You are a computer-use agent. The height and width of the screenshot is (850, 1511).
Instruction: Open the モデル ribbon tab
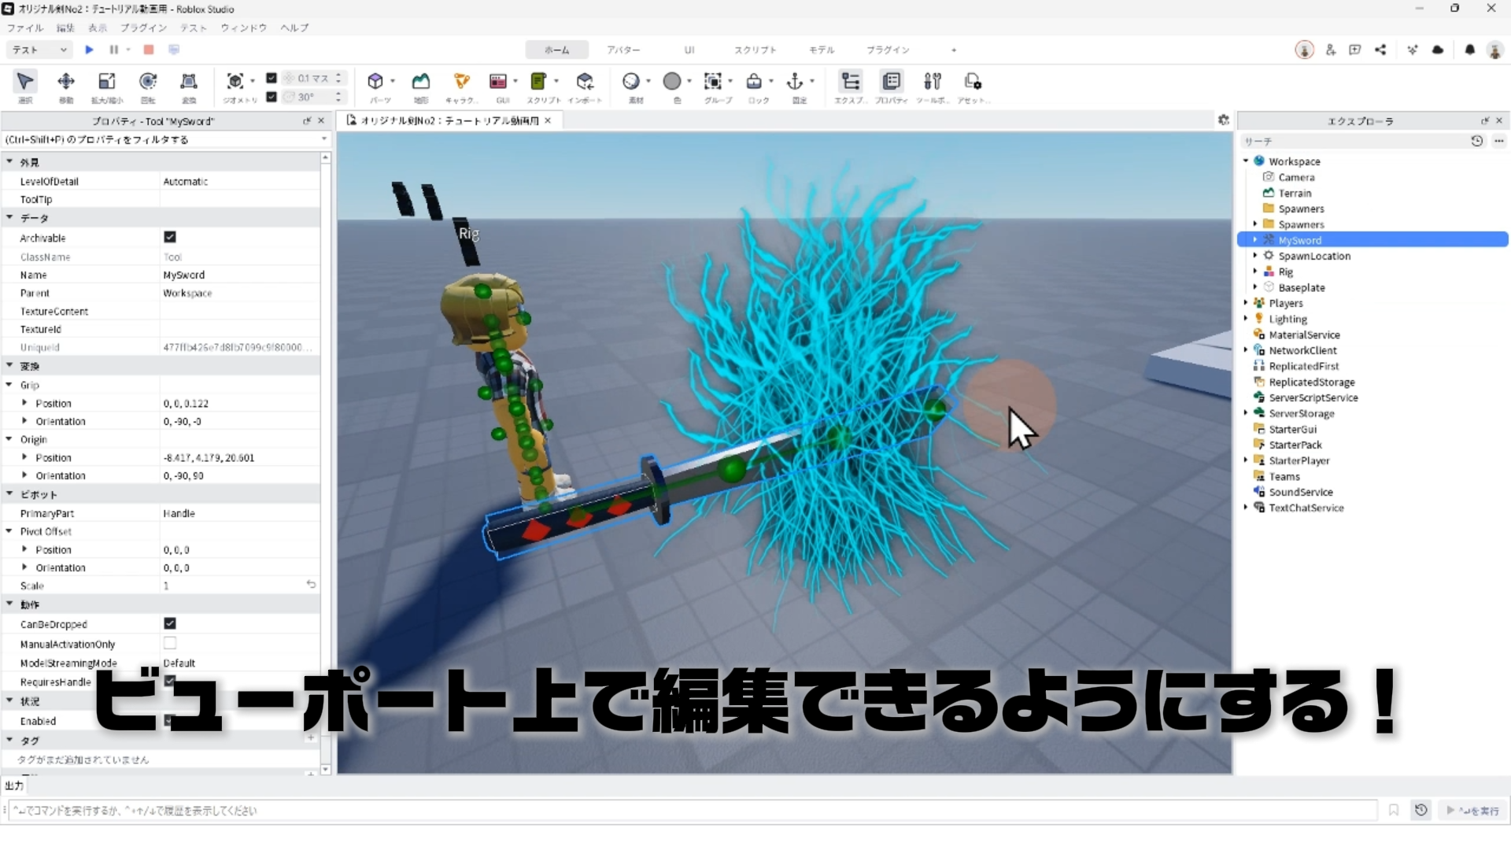coord(822,50)
